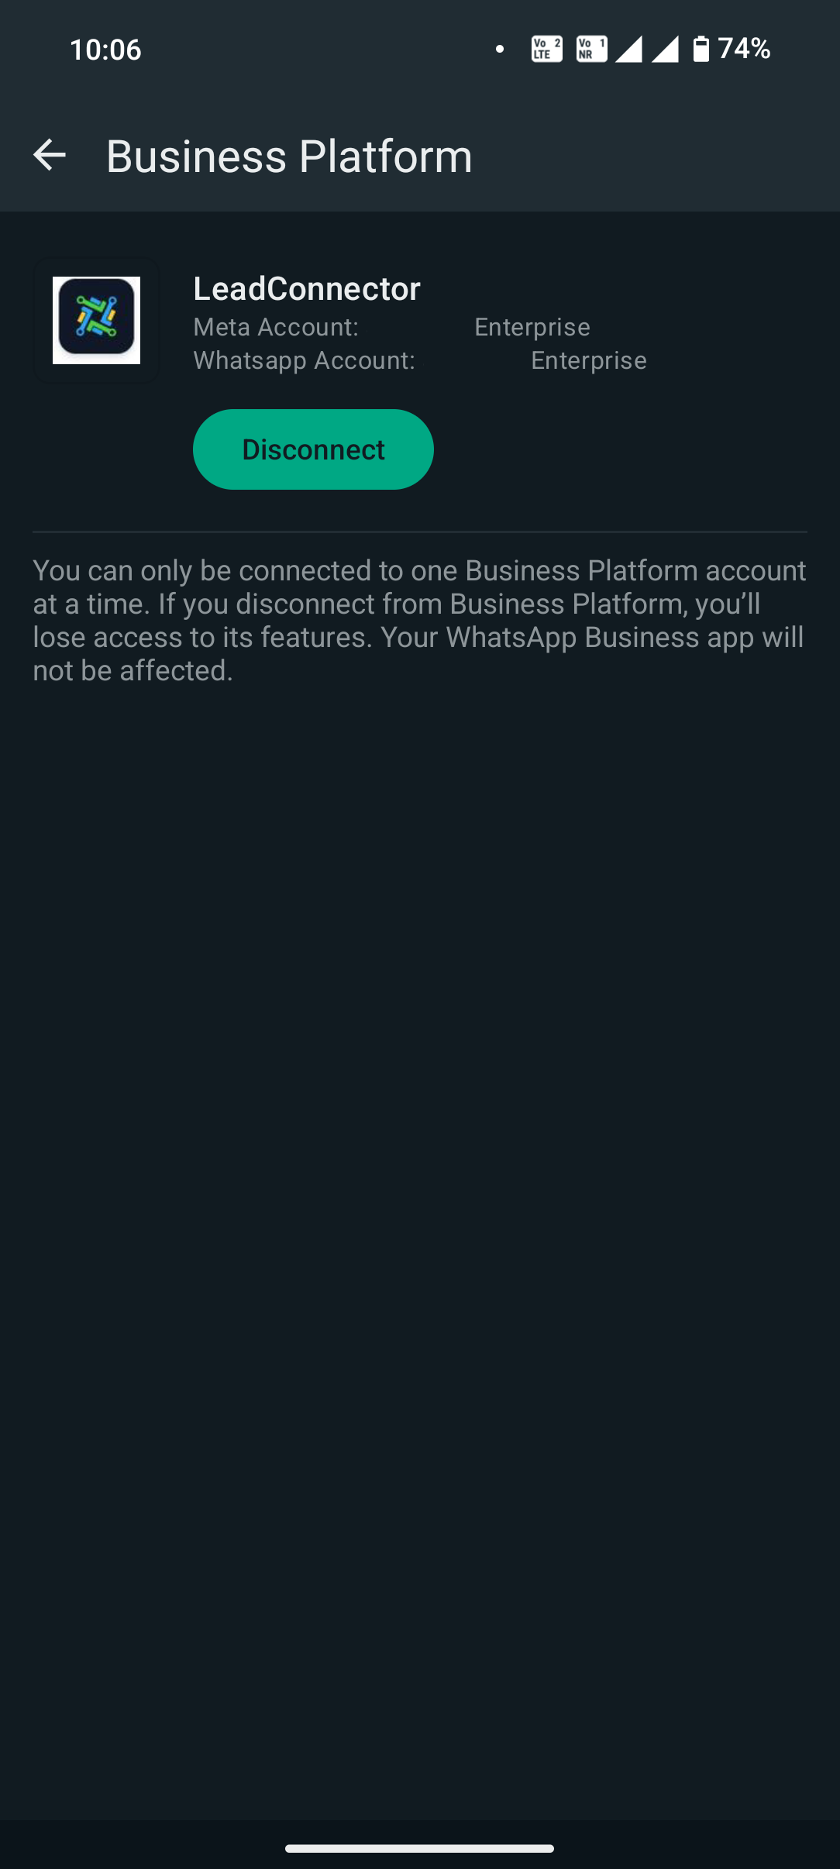Tap the notification dot in status bar
Image resolution: width=840 pixels, height=1869 pixels.
click(500, 49)
